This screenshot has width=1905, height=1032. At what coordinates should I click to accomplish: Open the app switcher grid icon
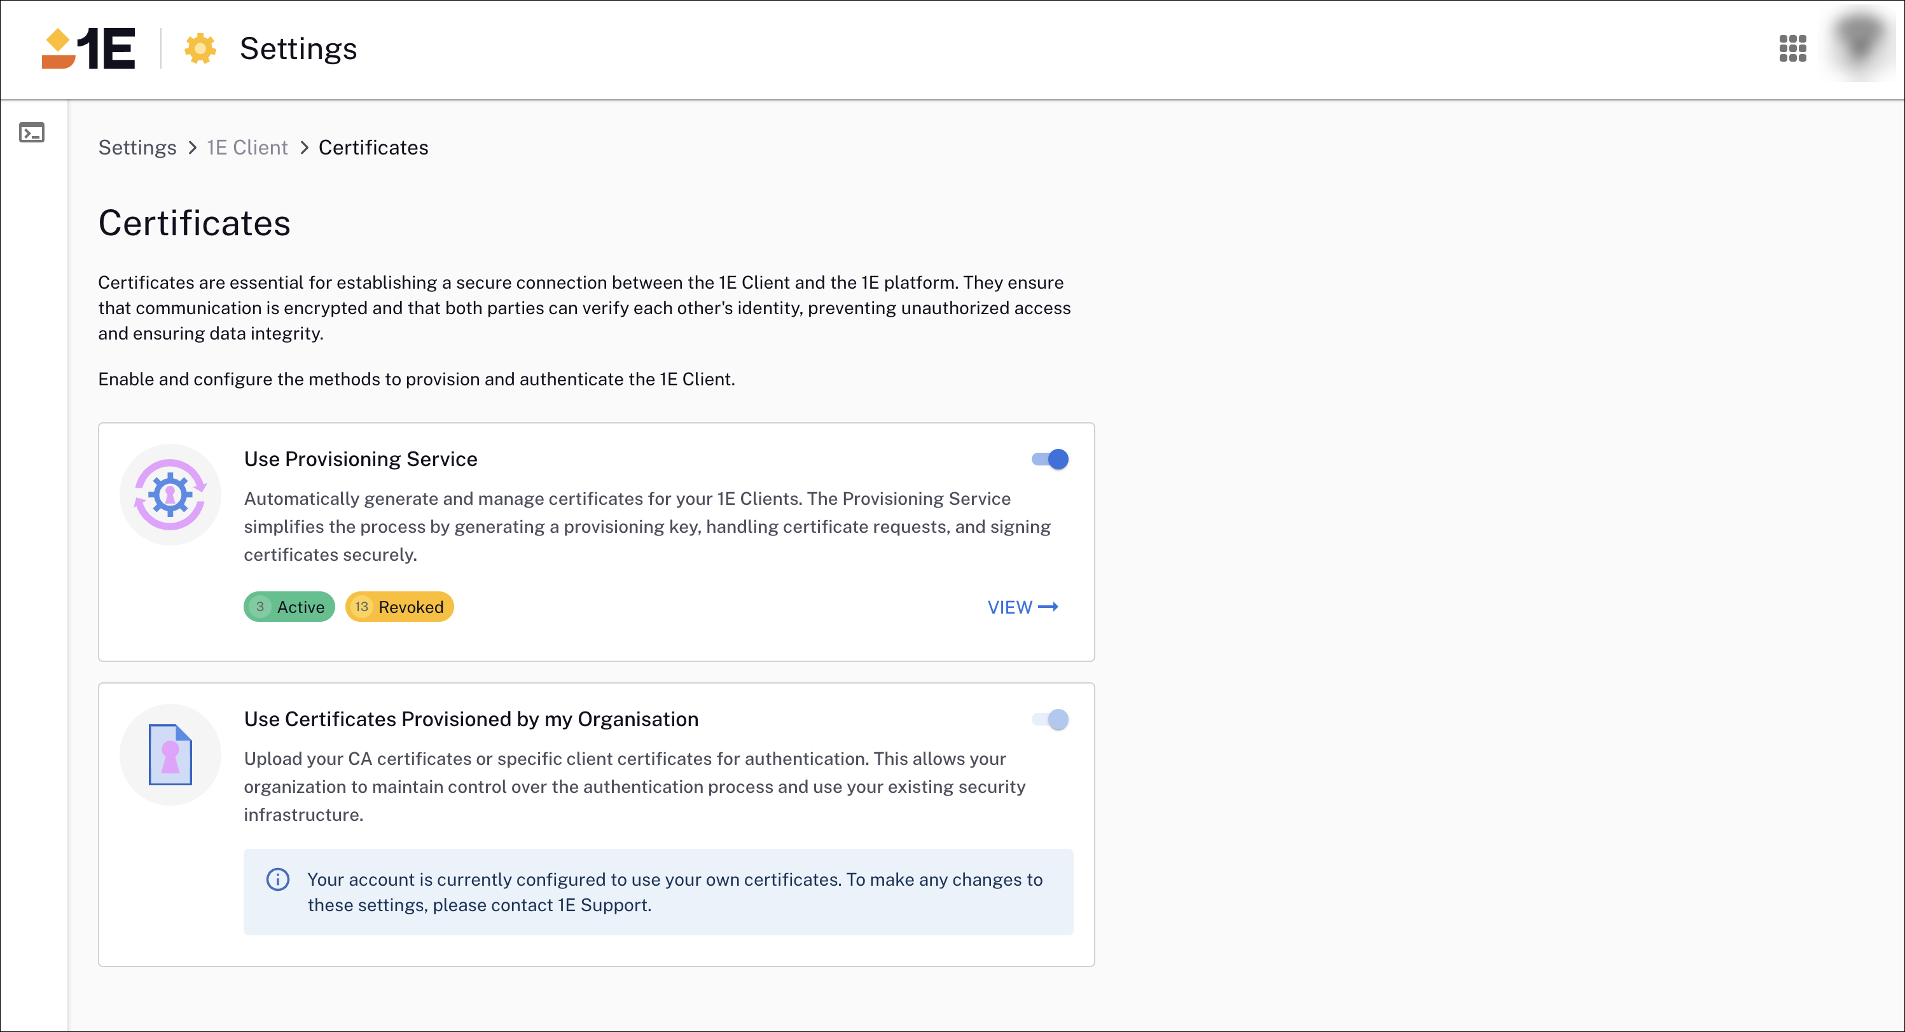pyautogui.click(x=1792, y=49)
